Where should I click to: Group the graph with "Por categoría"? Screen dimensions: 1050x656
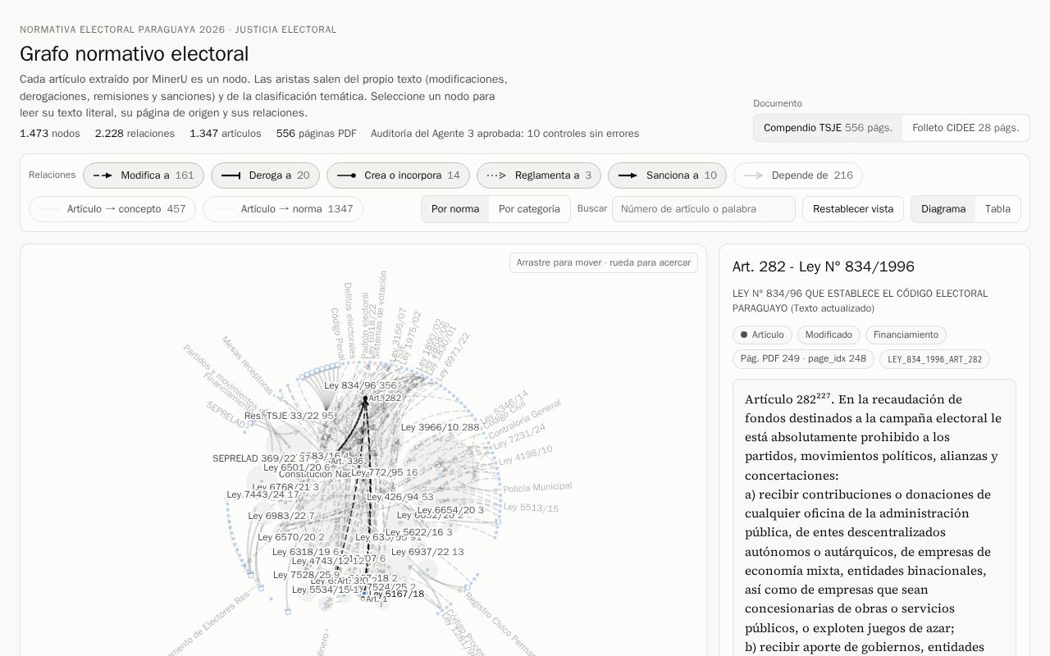point(529,209)
